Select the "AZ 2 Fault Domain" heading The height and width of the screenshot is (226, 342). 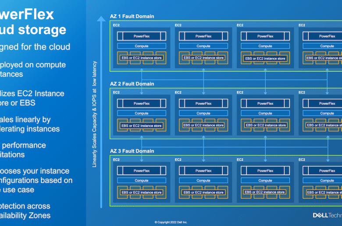(132, 84)
